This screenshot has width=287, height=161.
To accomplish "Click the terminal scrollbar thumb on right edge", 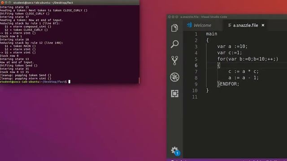I will [139, 80].
